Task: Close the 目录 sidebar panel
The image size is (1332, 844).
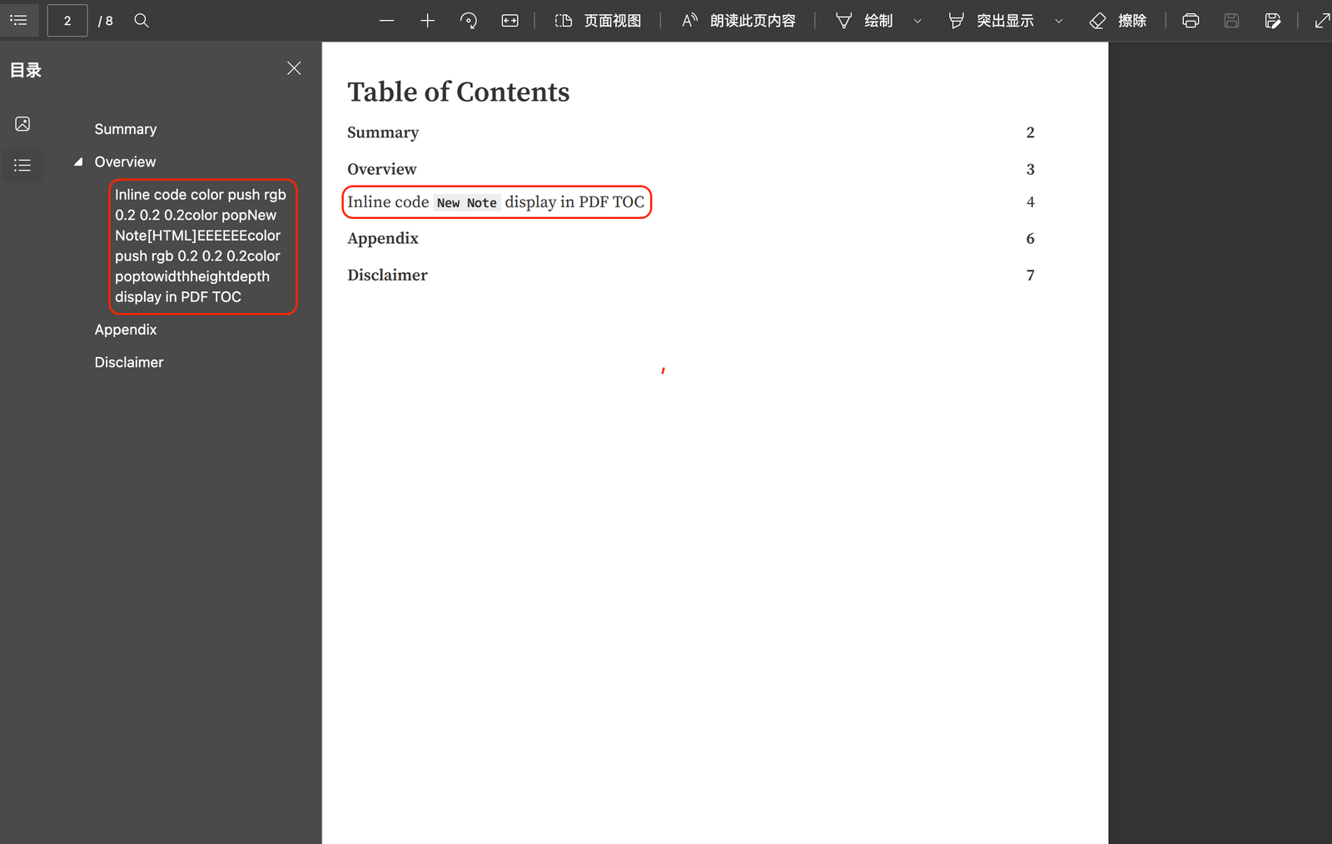Action: point(294,68)
